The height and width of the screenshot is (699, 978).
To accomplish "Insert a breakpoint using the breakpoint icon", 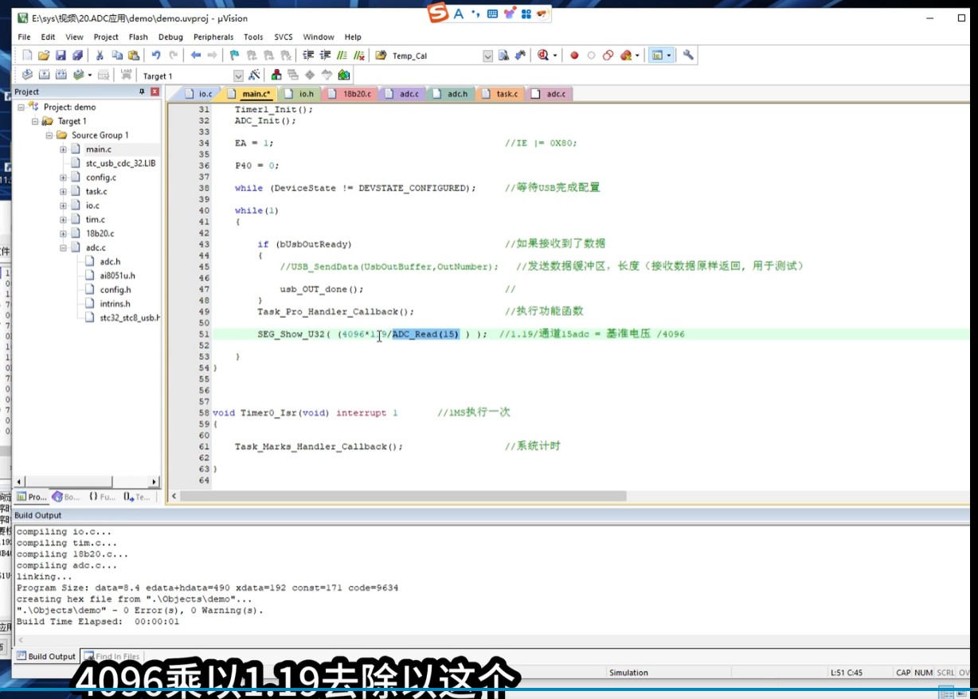I will pyautogui.click(x=575, y=55).
